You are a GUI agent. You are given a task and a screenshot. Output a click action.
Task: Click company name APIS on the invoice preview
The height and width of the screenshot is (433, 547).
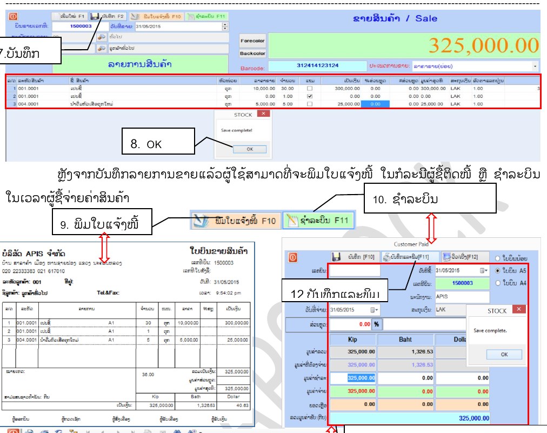coord(34,254)
